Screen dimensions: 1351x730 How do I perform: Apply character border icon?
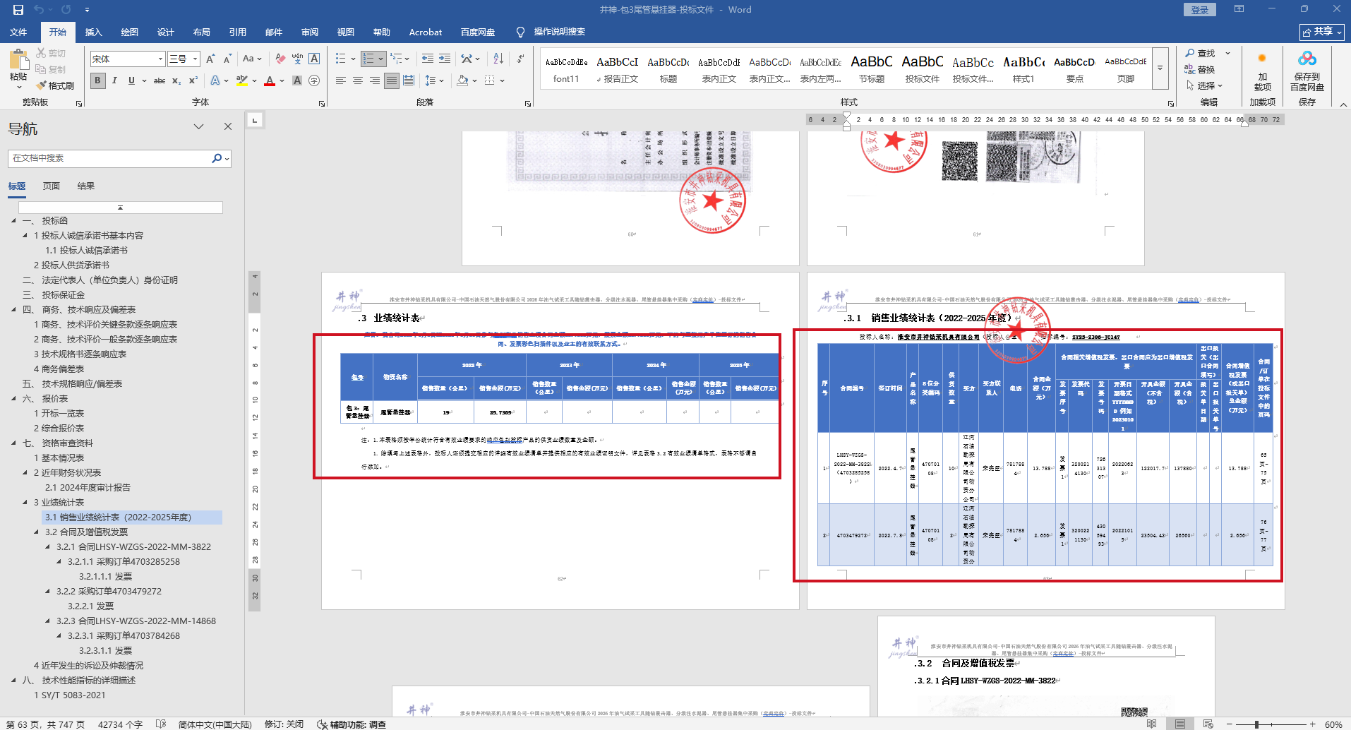[314, 59]
